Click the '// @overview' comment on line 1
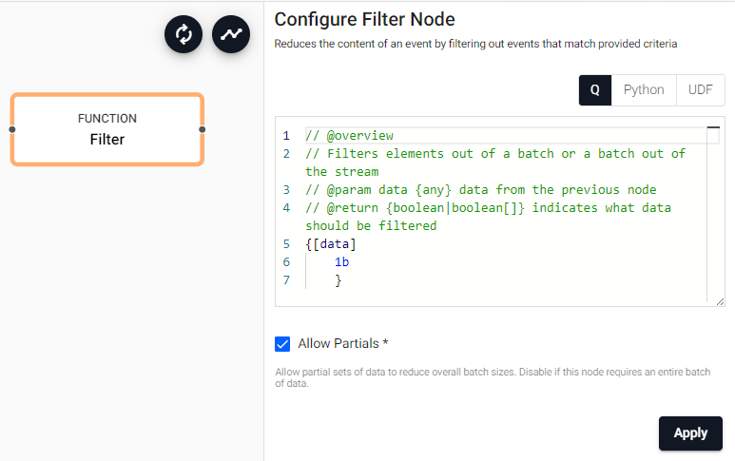The width and height of the screenshot is (735, 461). coord(350,135)
